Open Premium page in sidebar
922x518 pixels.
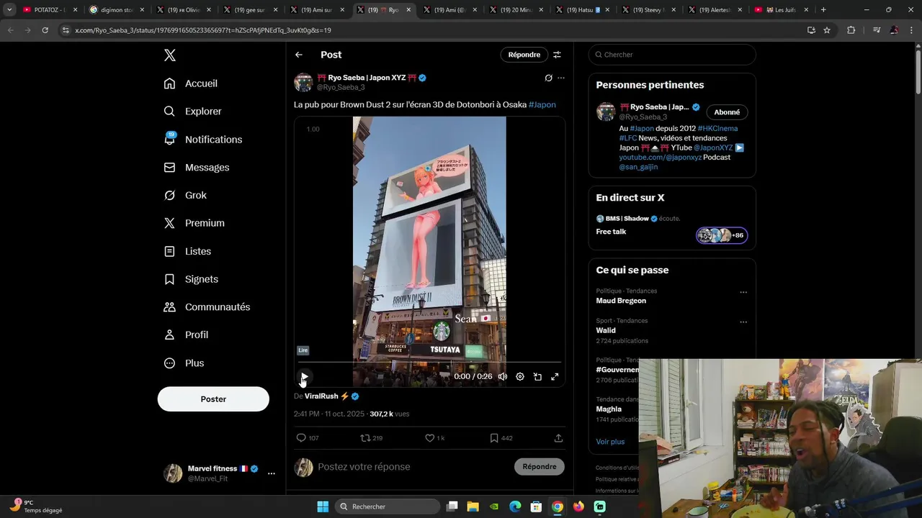tap(194, 223)
